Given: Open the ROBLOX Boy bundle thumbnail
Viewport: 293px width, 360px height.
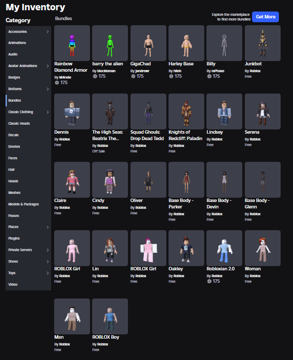Looking at the screenshot, I should [x=110, y=316].
